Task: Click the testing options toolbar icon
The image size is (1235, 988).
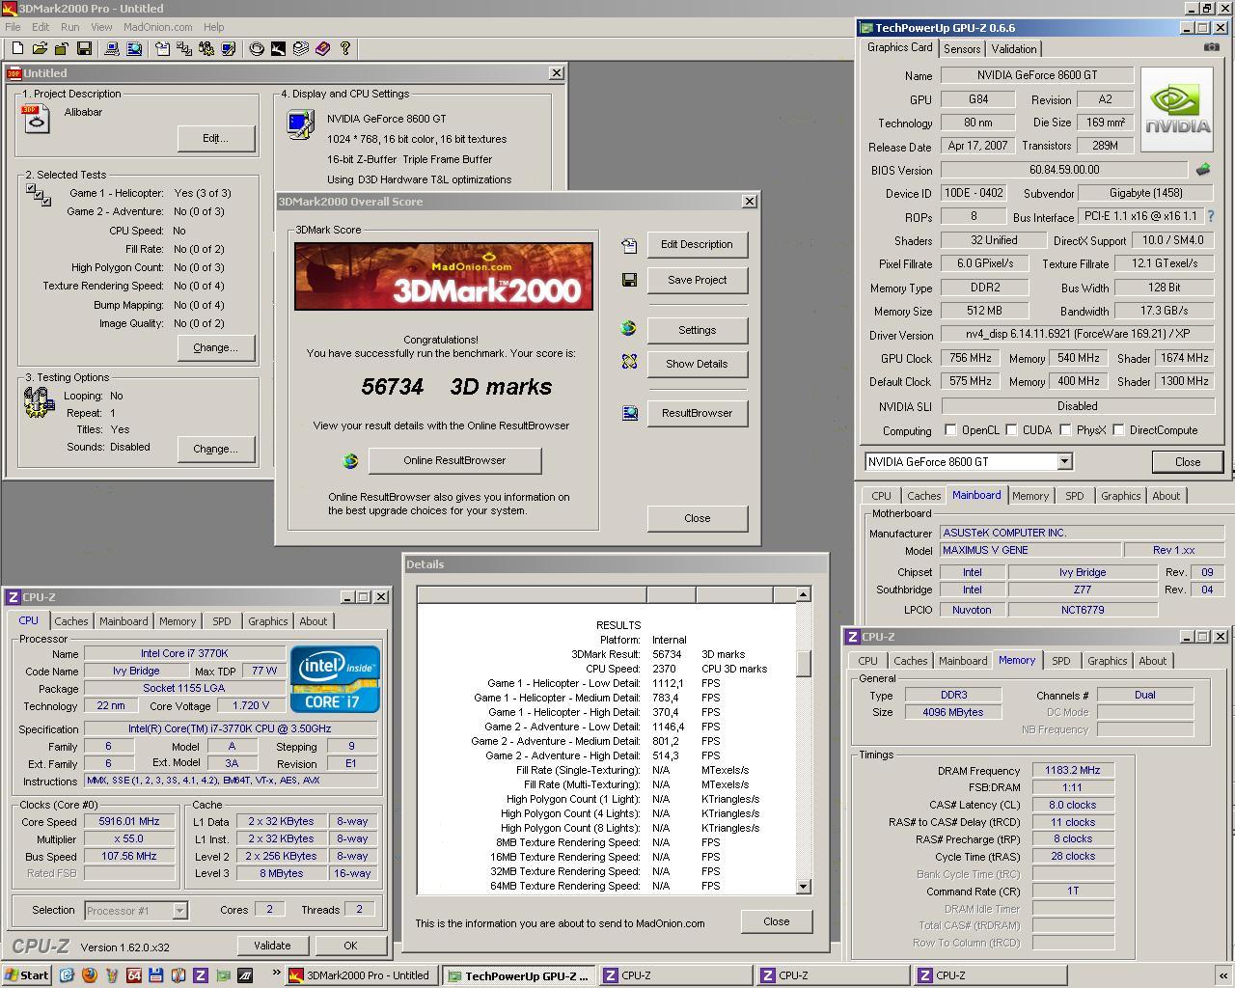Action: 206,48
